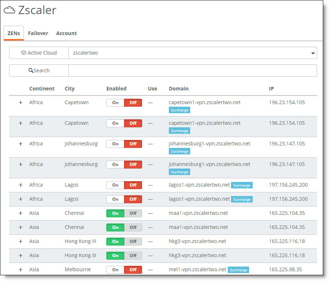The width and height of the screenshot is (329, 281).
Task: Expand the second Chennai row
Action: pyautogui.click(x=21, y=227)
